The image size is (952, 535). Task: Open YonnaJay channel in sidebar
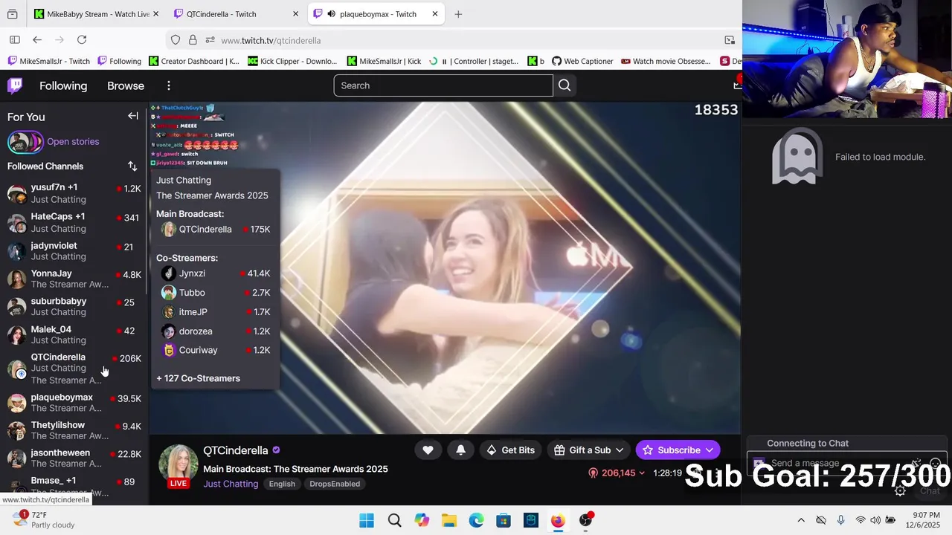coord(74,279)
